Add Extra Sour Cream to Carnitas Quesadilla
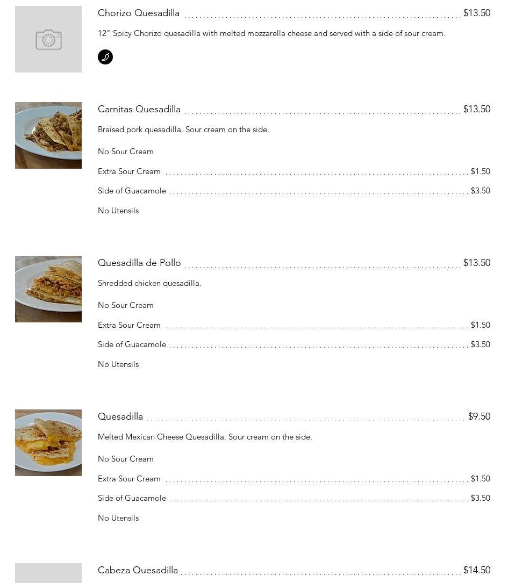Image resolution: width=508 pixels, height=583 pixels. [129, 171]
